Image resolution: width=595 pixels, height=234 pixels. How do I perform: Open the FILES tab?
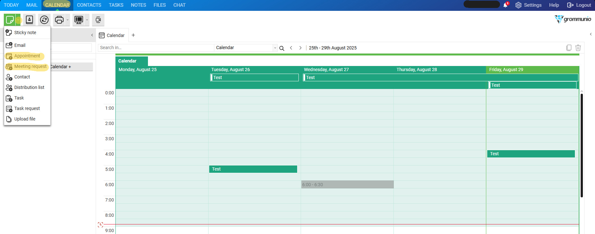point(159,5)
